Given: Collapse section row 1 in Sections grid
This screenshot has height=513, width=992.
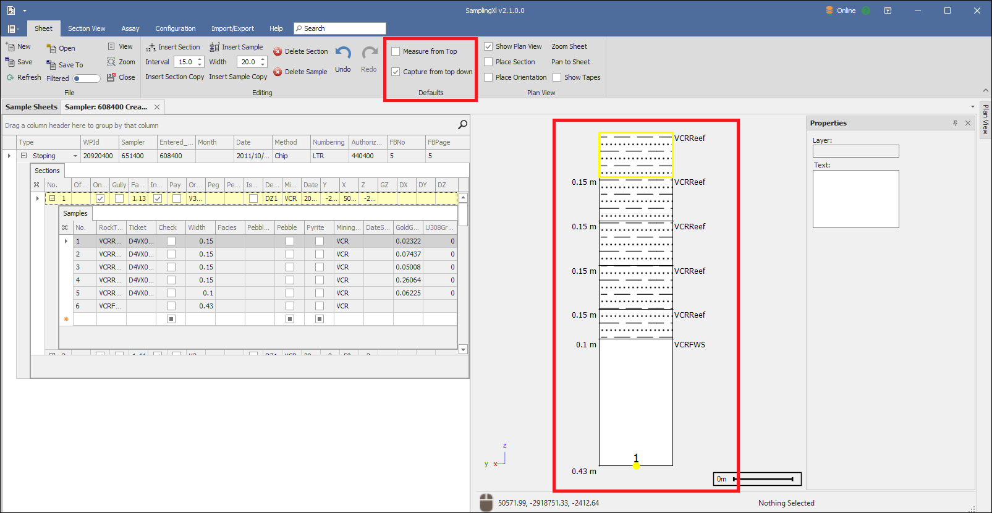Looking at the screenshot, I should [x=53, y=198].
